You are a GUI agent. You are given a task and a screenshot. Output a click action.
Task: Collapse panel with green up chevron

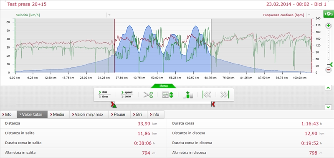coord(328,88)
